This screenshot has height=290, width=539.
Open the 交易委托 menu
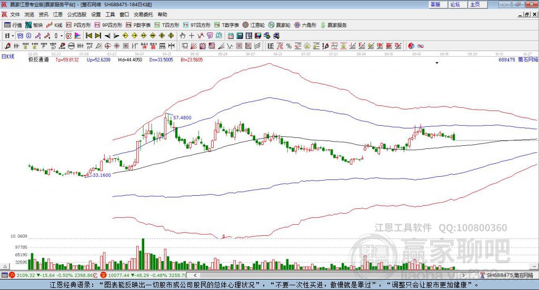(143, 14)
